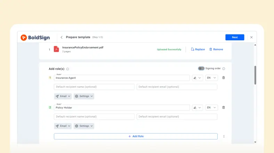Click the 2 pages label
The image size is (274, 153).
tap(66, 51)
